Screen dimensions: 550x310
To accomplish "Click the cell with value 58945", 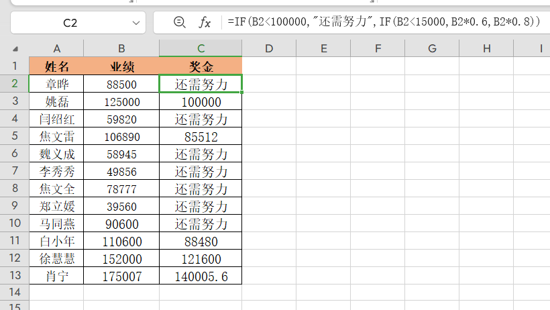I will pyautogui.click(x=121, y=154).
